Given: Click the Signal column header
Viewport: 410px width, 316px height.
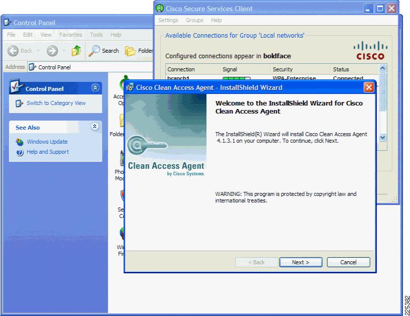Looking at the screenshot, I should (246, 69).
